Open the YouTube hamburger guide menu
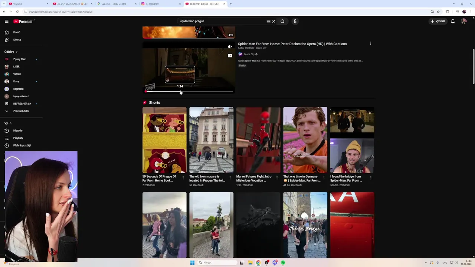The height and width of the screenshot is (267, 475). click(7, 21)
